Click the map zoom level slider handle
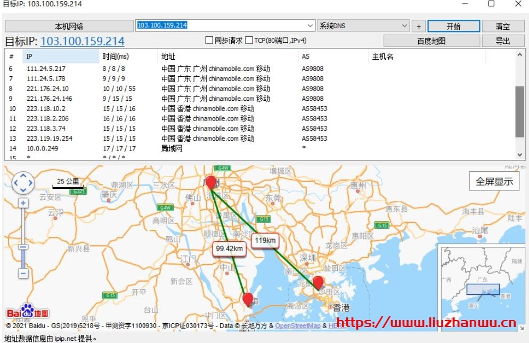Image resolution: width=529 pixels, height=343 pixels. 22,246
